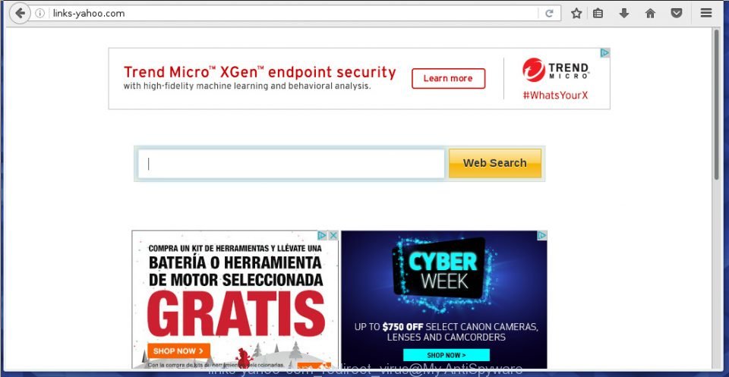Click Learn more in Trend Micro ad

448,78
